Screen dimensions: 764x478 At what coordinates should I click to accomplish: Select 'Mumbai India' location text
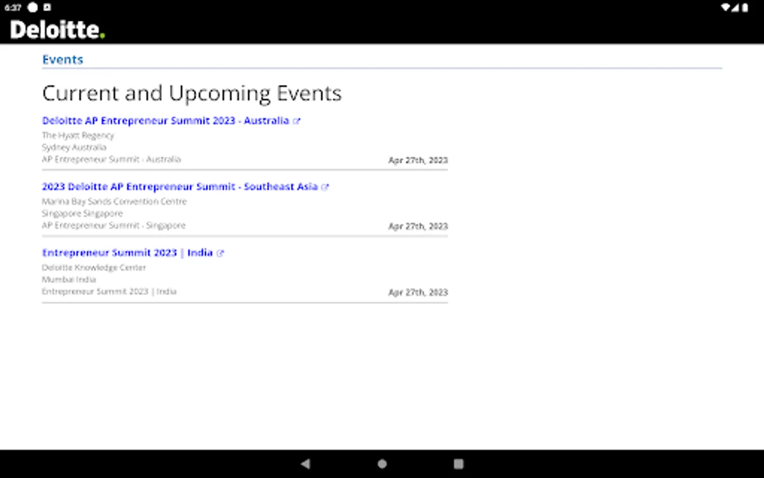click(69, 279)
